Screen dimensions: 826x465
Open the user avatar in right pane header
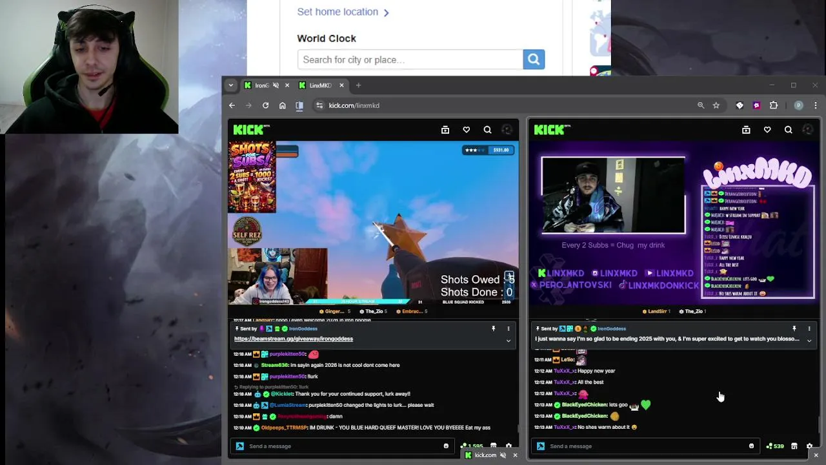click(808, 130)
